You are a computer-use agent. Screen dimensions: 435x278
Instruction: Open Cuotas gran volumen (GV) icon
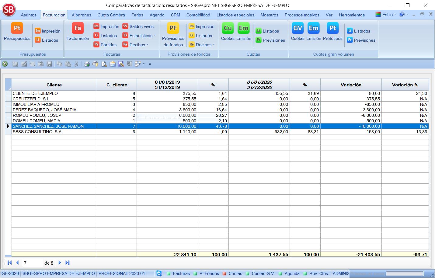(x=297, y=29)
